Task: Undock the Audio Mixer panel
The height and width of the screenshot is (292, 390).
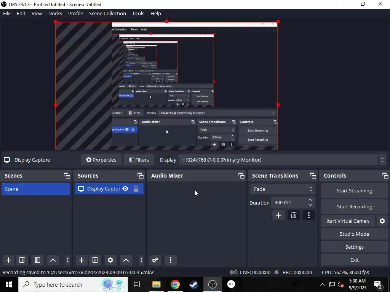Action: [x=241, y=176]
